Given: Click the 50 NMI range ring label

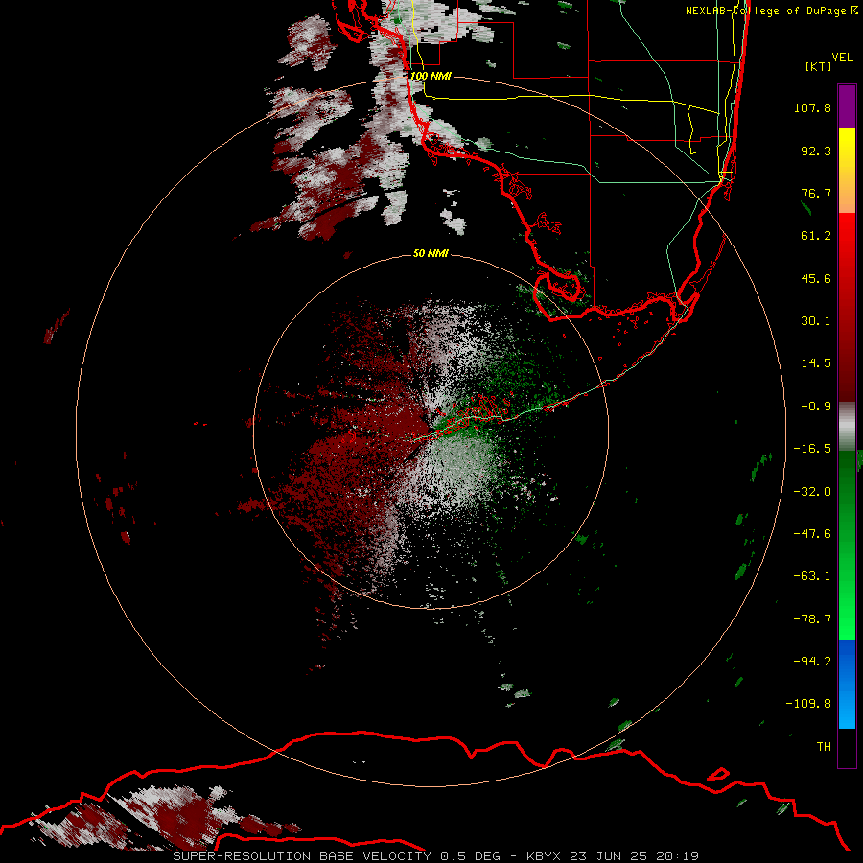Looking at the screenshot, I should (431, 253).
